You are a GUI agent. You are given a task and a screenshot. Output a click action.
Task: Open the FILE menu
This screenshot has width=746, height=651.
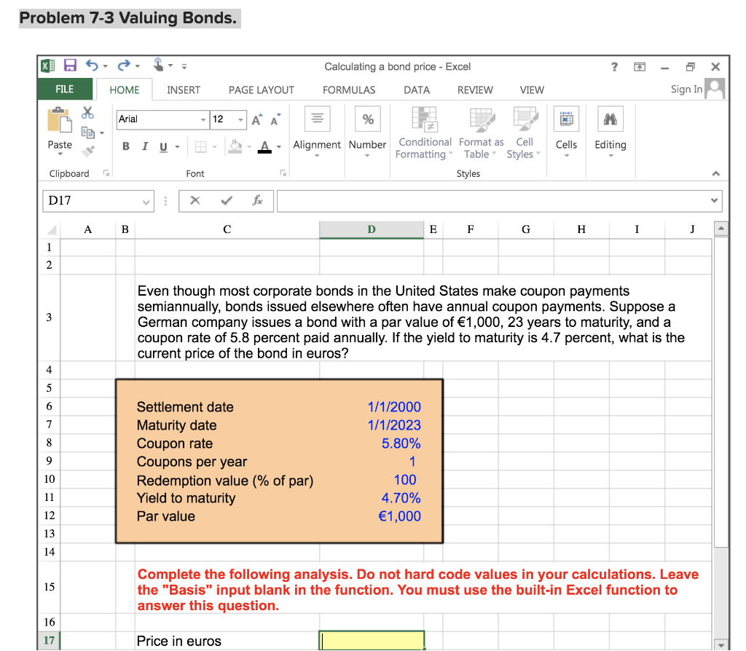coord(65,90)
